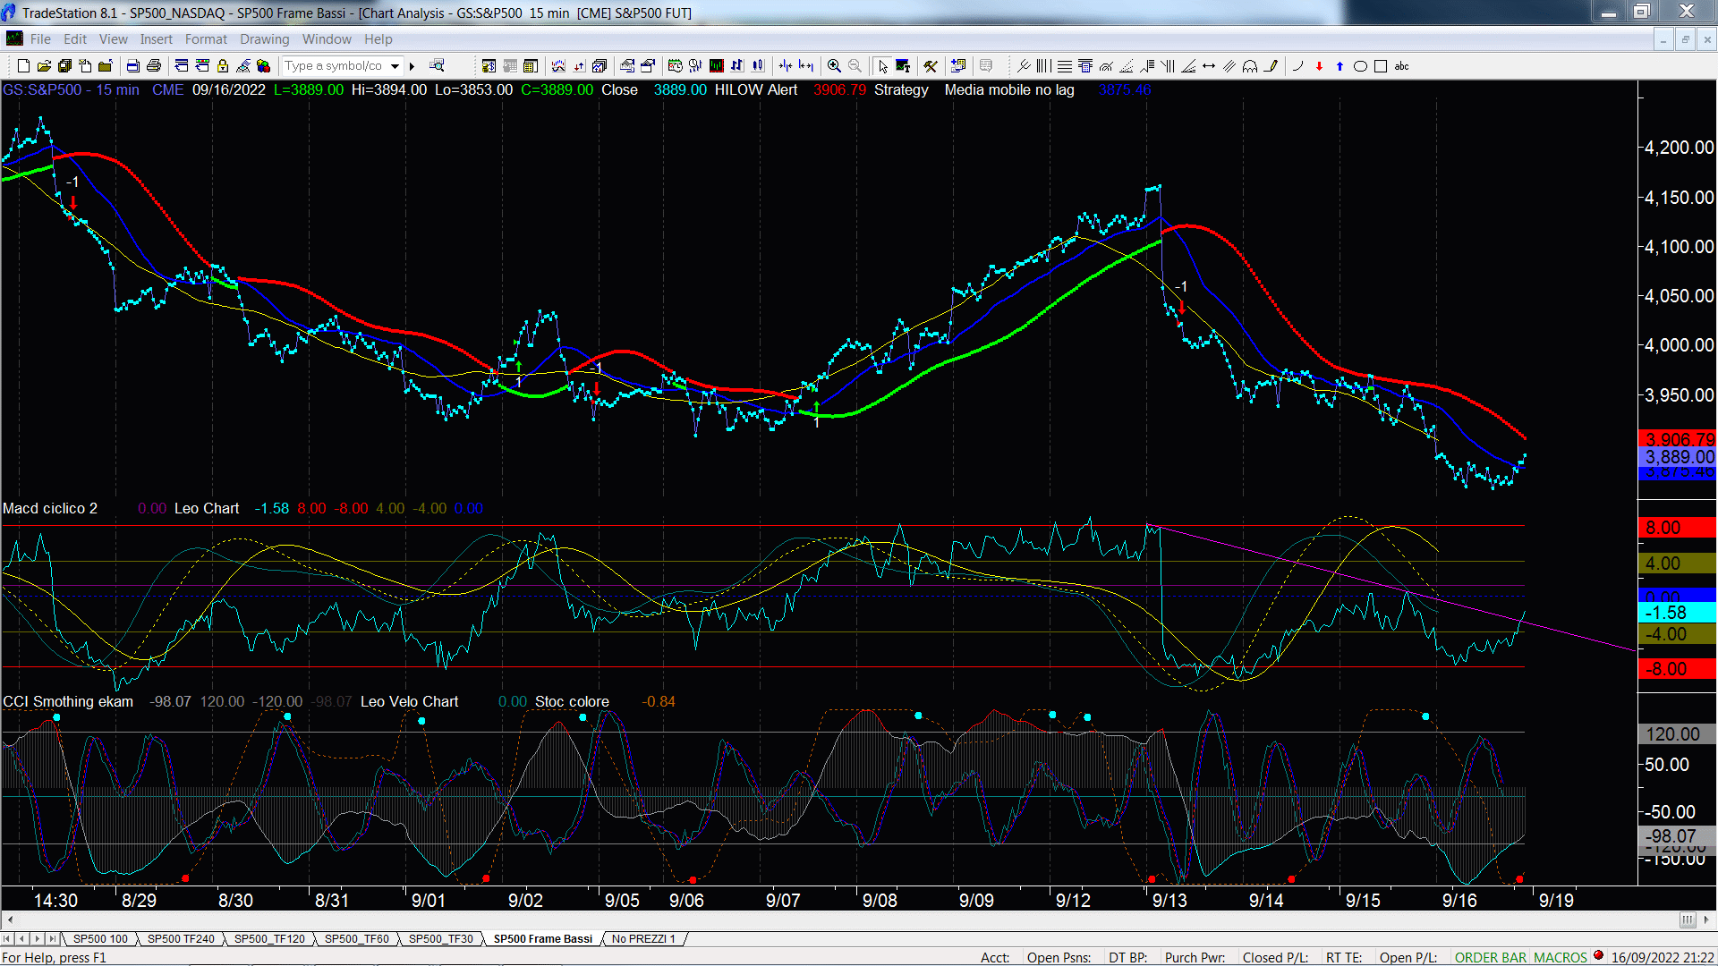The height and width of the screenshot is (966, 1718).
Task: Click the cyan -1.58 MACD value marker
Action: [1678, 614]
